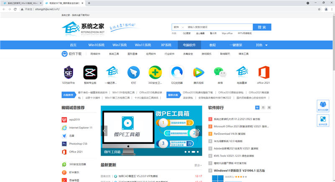Click the 迅雷 Thunder bird icon
The width and height of the screenshot is (335, 182).
point(64,136)
